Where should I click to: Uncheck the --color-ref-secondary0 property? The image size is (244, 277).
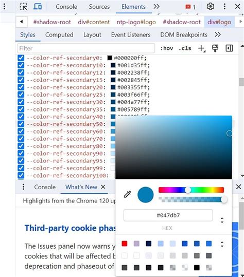point(21,58)
